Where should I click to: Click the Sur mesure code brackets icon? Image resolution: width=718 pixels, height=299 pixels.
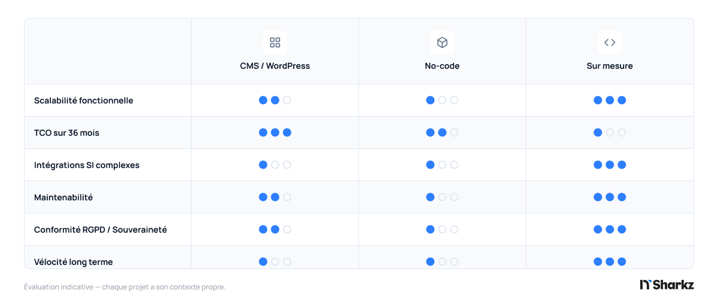click(x=610, y=42)
